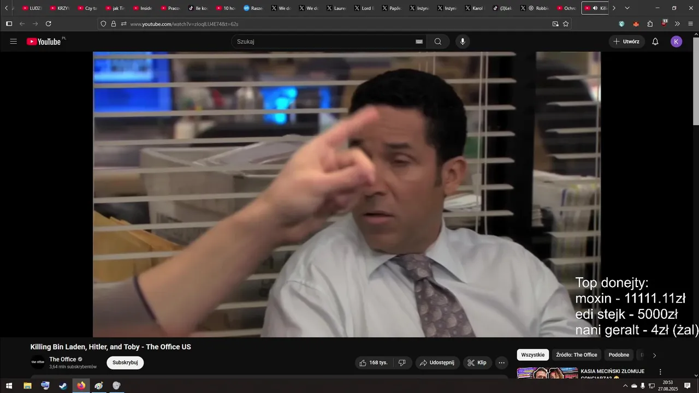Switch to the Lord X tab
699x393 pixels.
[x=364, y=8]
